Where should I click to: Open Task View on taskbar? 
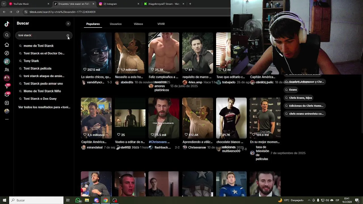pyautogui.click(x=68, y=200)
